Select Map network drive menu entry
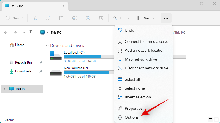Viewport: 220px width, 123px height. click(x=141, y=59)
